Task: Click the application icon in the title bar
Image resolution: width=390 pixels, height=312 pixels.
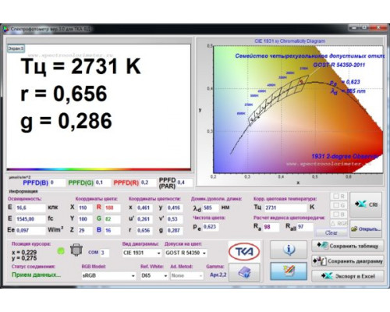Action: (x=5, y=29)
